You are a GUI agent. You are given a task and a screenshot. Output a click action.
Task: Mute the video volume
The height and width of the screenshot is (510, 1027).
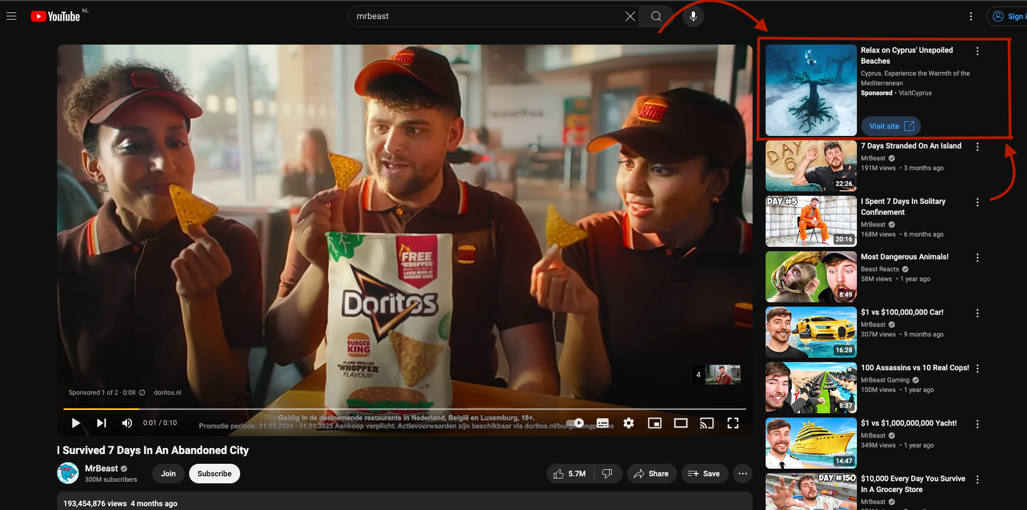click(127, 423)
